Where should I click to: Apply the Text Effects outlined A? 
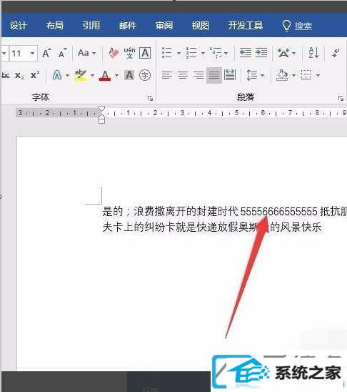57,75
